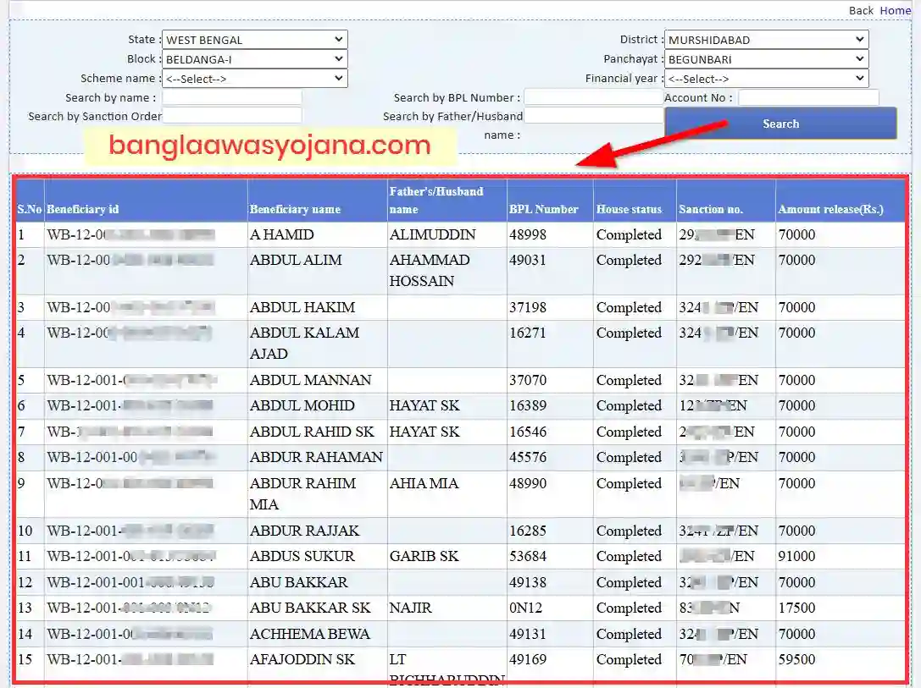Expand the Scheme name dropdown
Screen dimensions: 921x688
coord(254,79)
